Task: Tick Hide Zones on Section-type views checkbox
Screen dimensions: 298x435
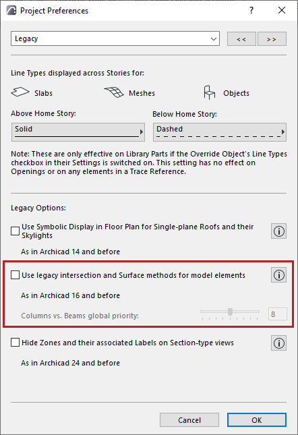Action: (15, 343)
